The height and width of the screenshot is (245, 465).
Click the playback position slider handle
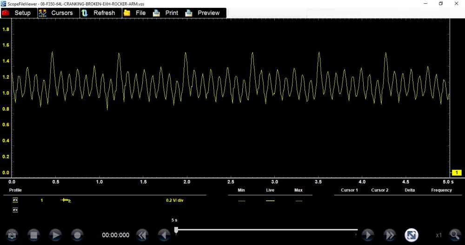click(176, 230)
